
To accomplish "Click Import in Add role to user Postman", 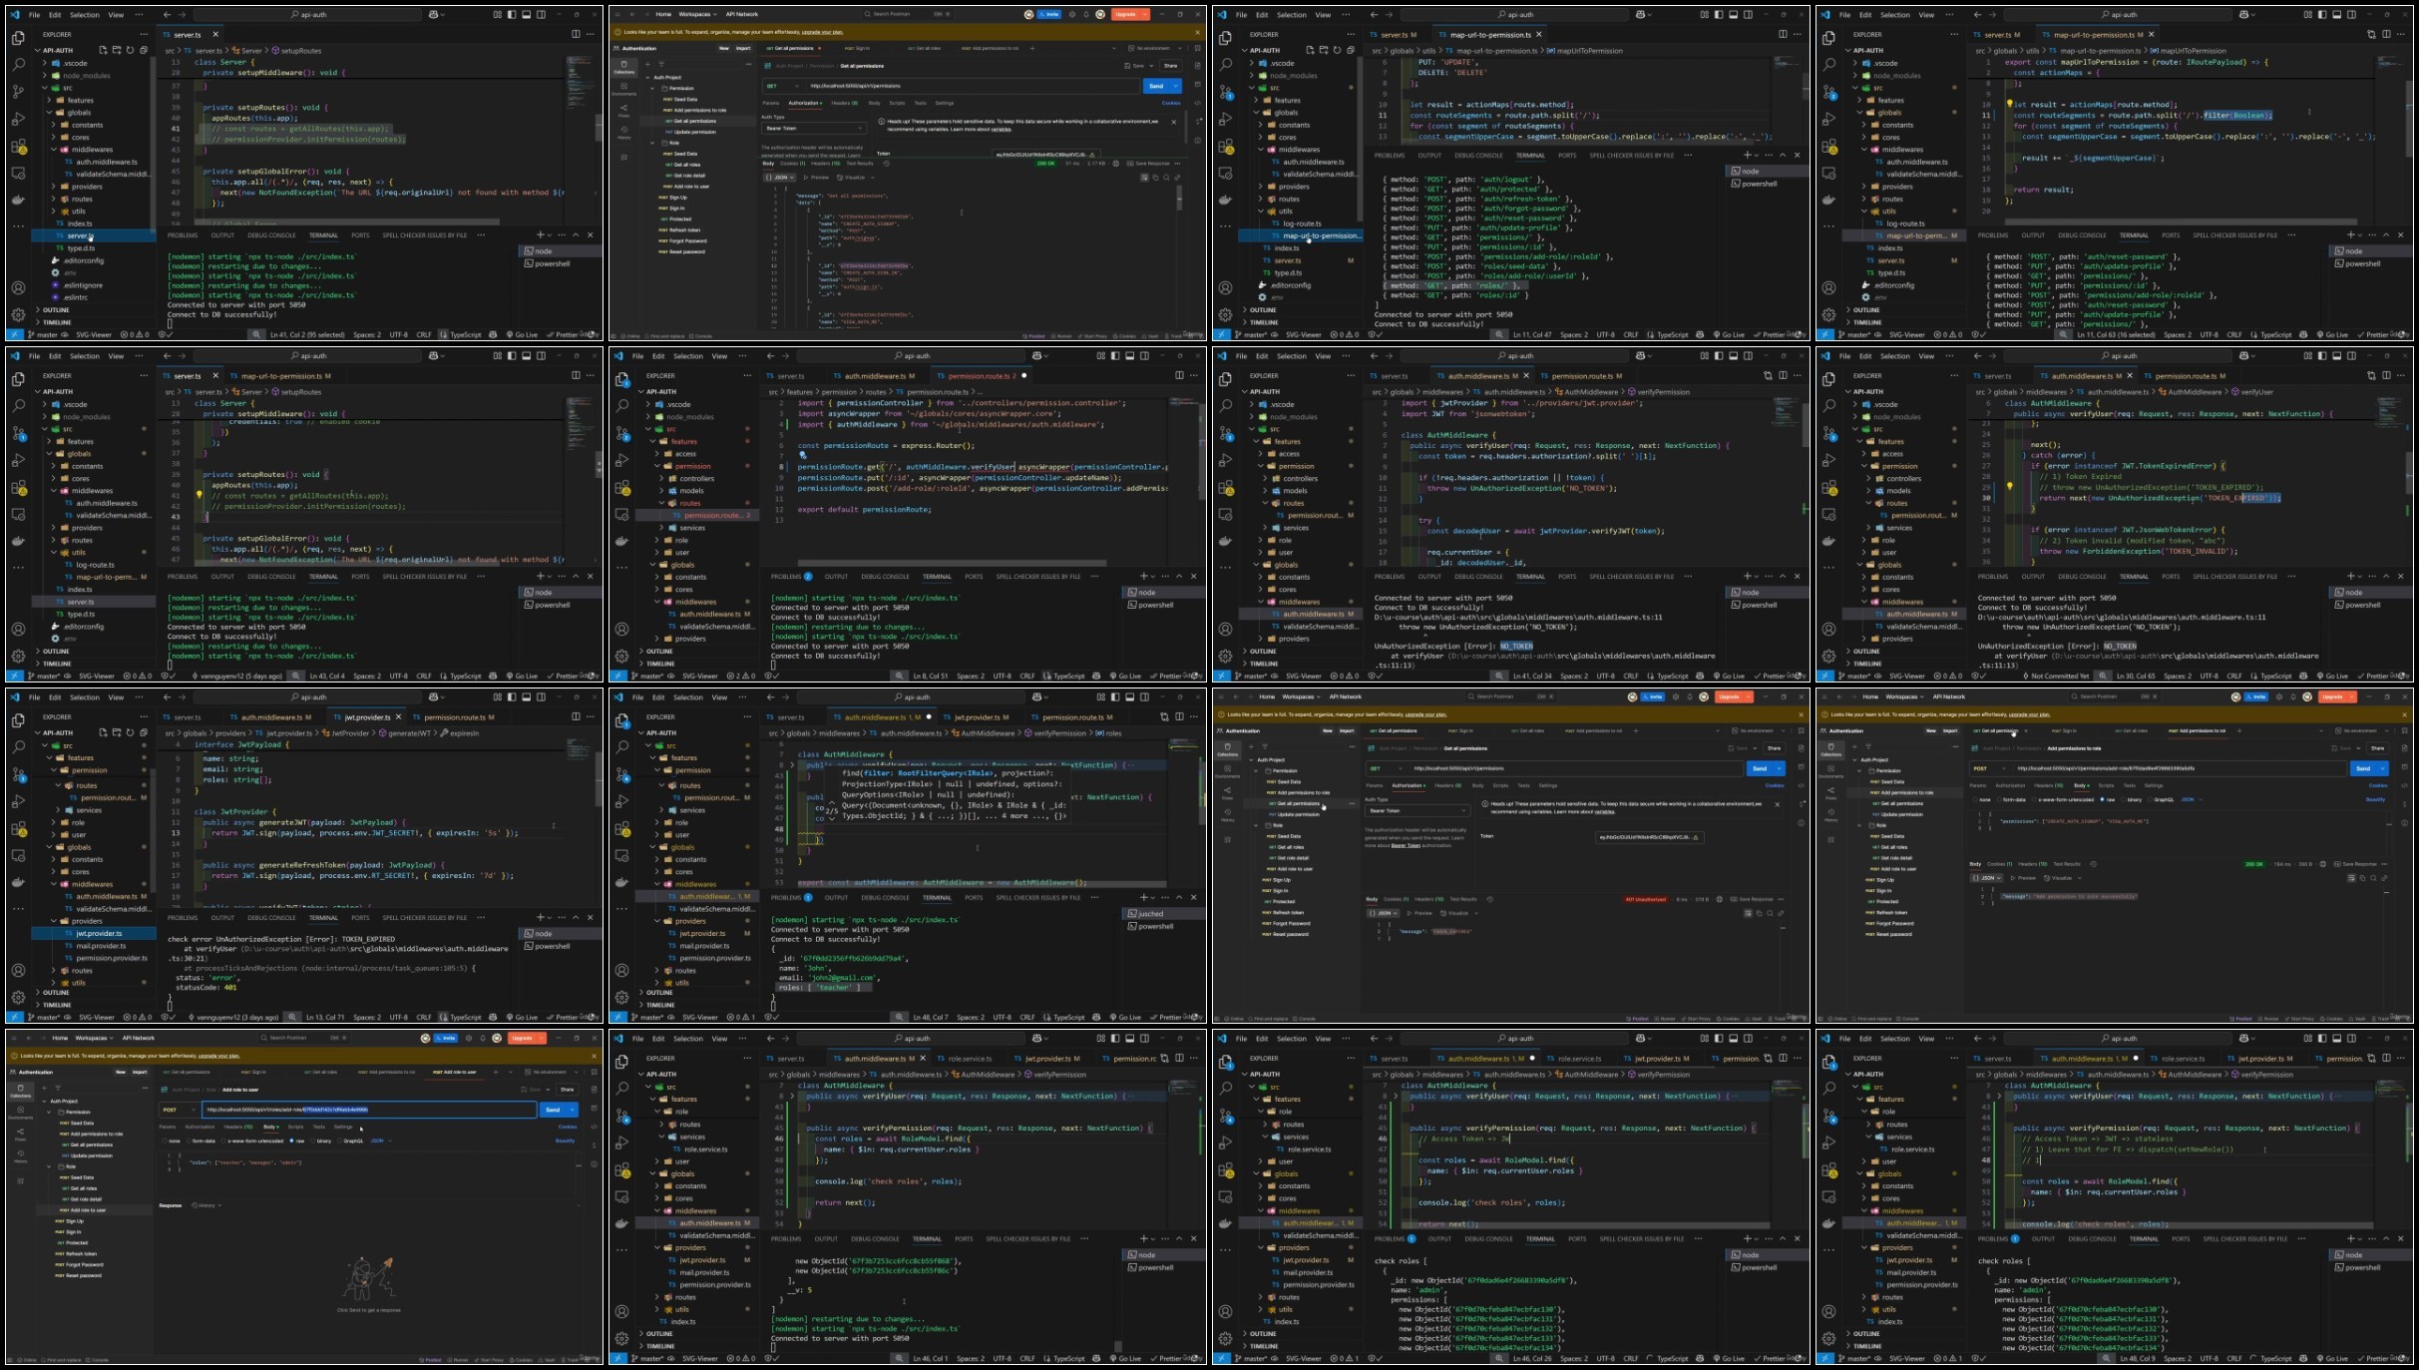I will [x=140, y=1072].
